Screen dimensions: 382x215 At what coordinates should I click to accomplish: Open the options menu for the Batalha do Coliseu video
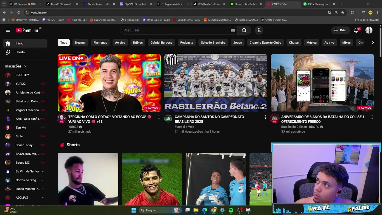(x=372, y=117)
